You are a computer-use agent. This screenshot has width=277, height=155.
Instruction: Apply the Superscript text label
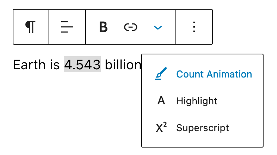click(x=203, y=128)
